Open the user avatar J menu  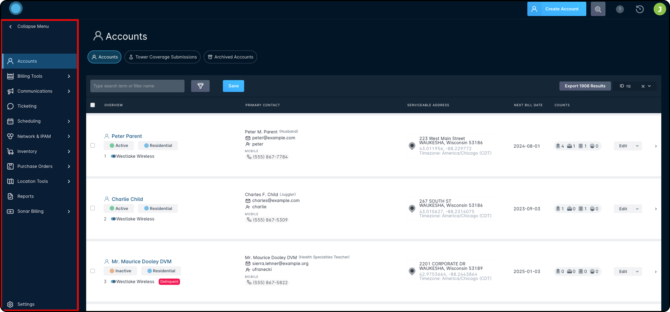660,9
